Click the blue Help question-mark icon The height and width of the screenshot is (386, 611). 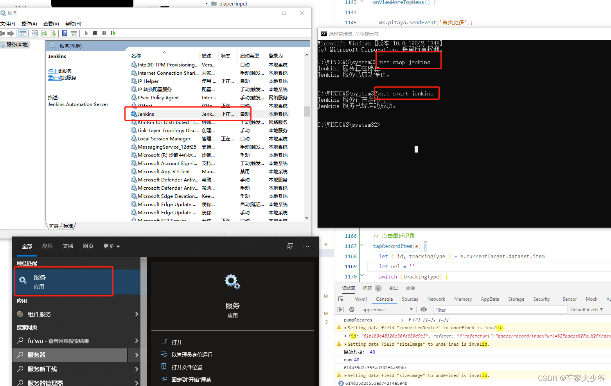pyautogui.click(x=65, y=33)
